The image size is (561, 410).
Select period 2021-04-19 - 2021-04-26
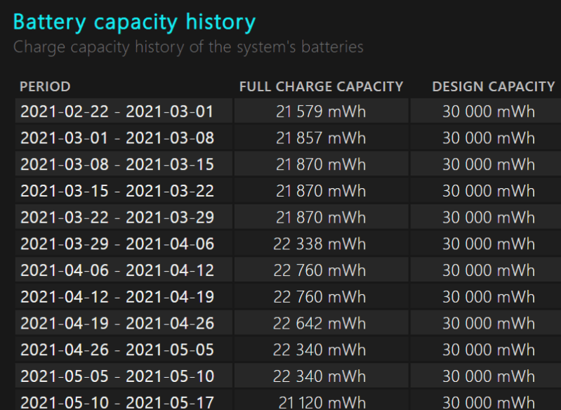coord(117,323)
